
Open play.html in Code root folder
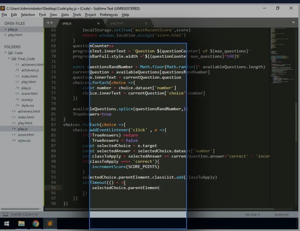tap(25, 123)
